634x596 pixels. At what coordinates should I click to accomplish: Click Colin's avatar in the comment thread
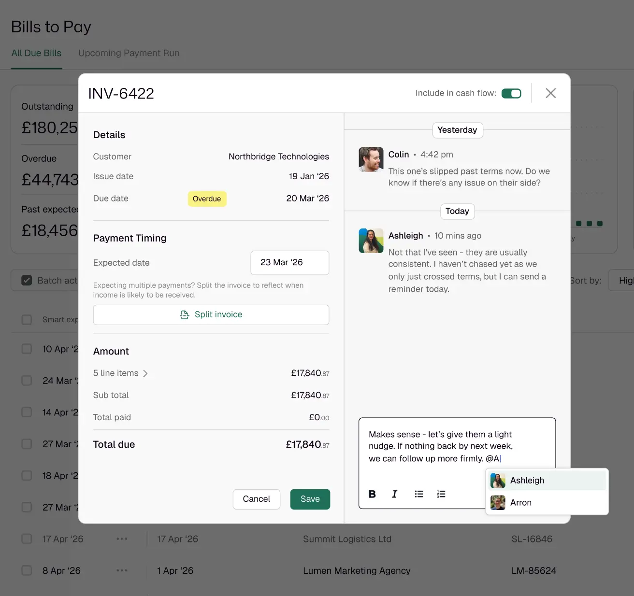[x=371, y=159]
